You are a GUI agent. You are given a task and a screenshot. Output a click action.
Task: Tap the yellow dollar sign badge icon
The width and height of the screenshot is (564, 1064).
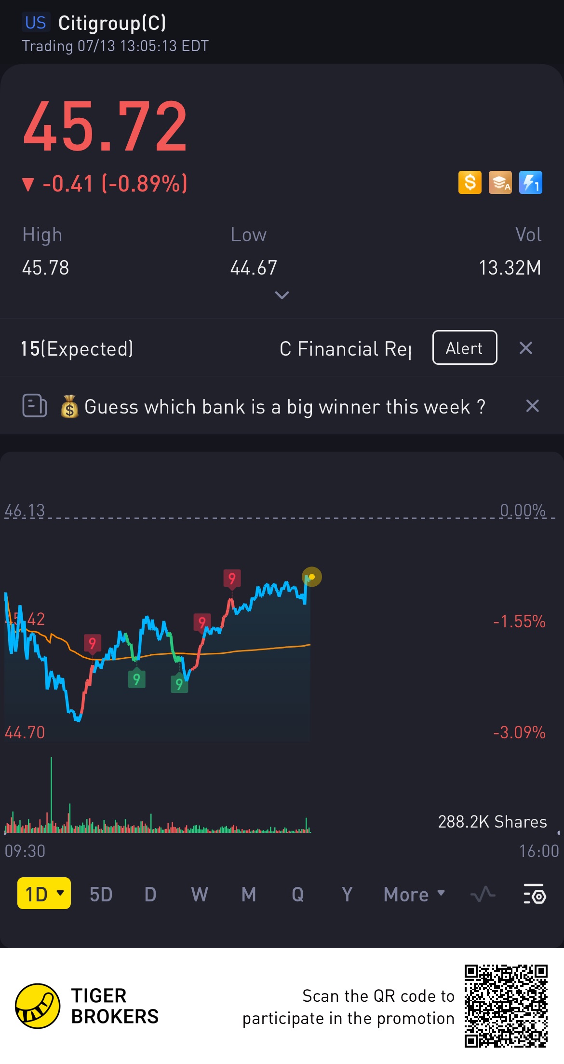point(470,183)
